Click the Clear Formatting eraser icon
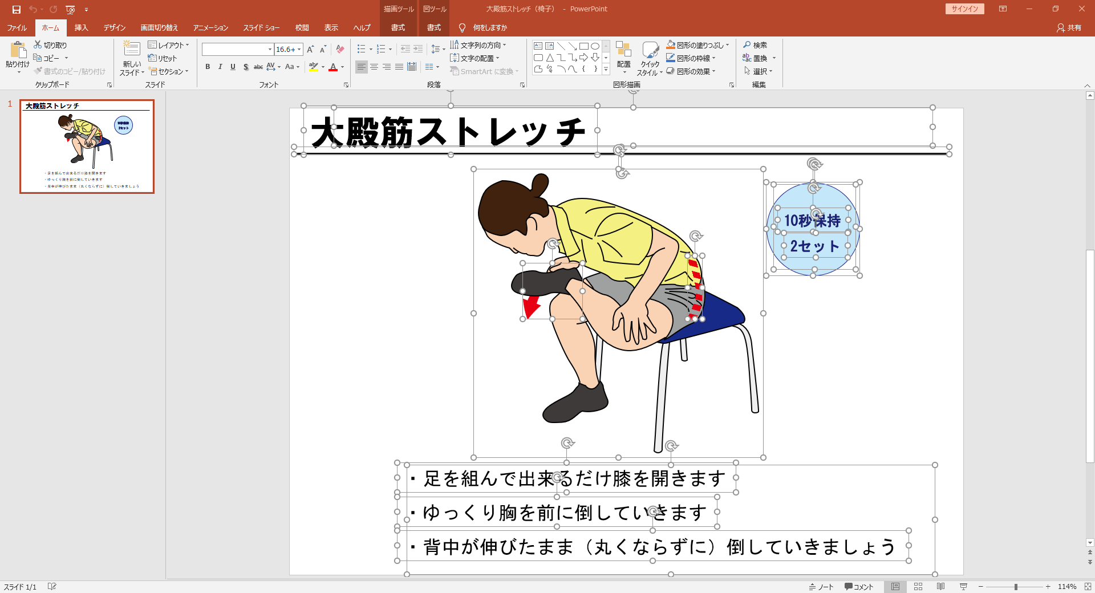 340,50
